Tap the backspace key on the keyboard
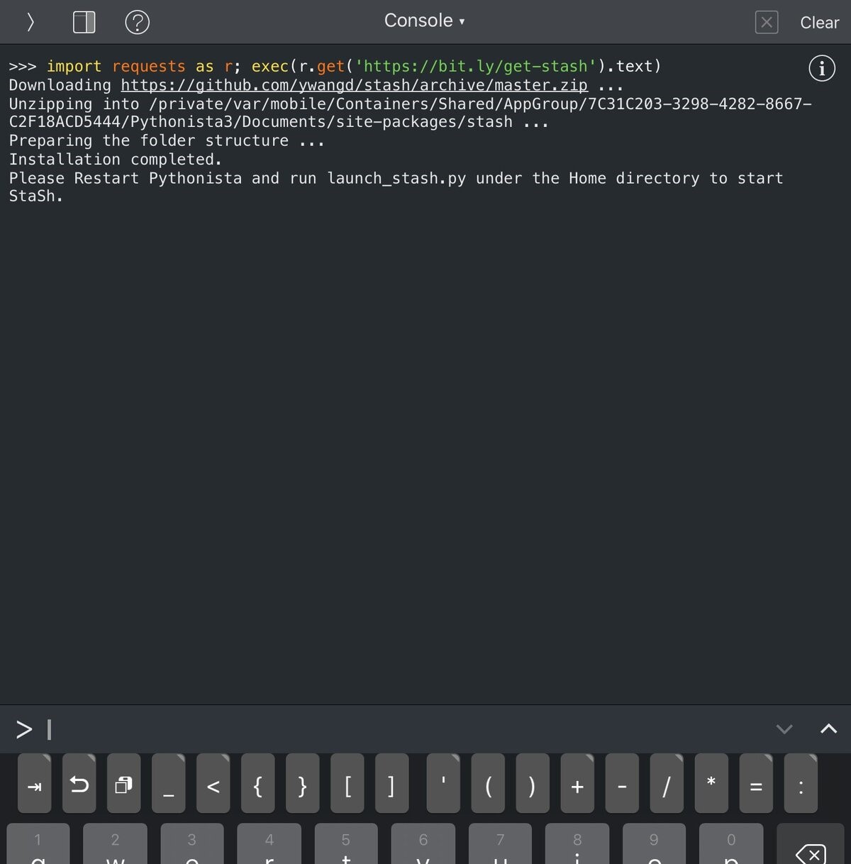Screen dimensions: 851x864 (813, 855)
